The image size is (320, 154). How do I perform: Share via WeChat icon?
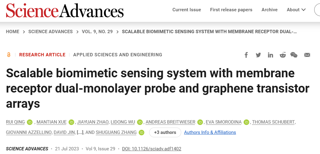click(294, 55)
